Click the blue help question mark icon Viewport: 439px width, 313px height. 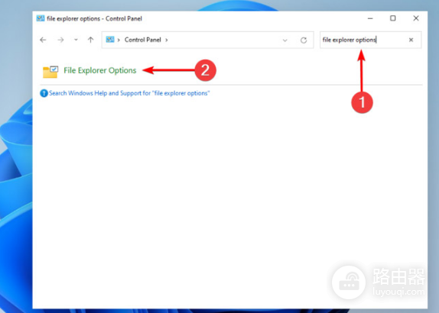[44, 93]
